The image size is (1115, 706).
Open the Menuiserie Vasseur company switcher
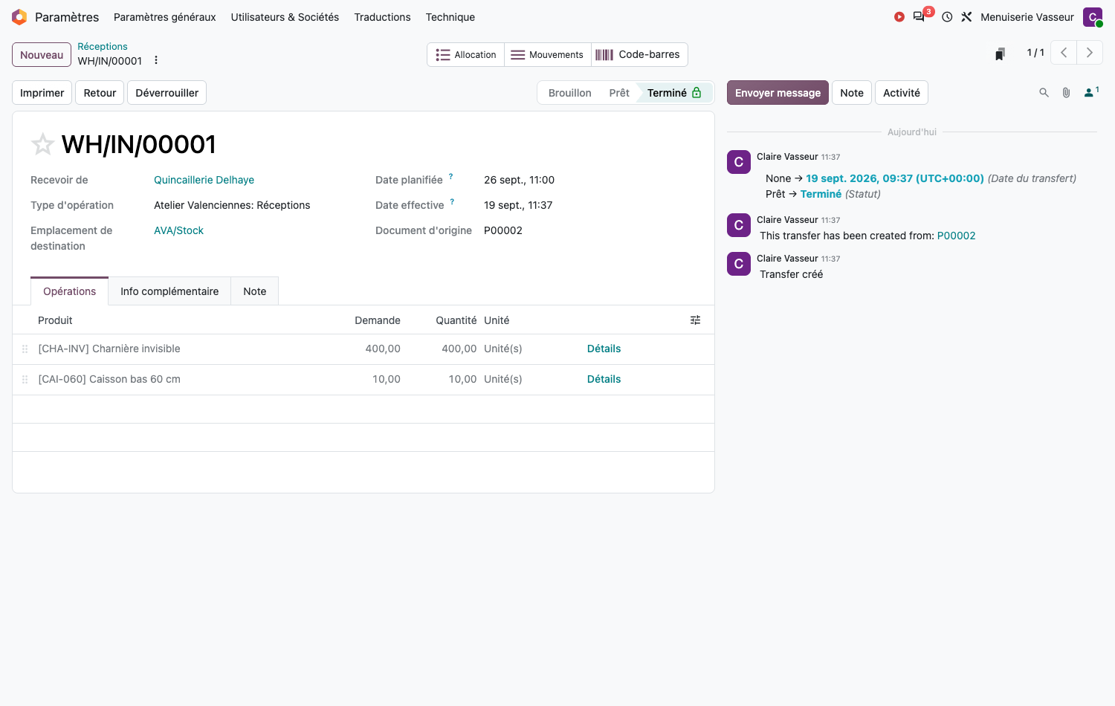point(1027,17)
